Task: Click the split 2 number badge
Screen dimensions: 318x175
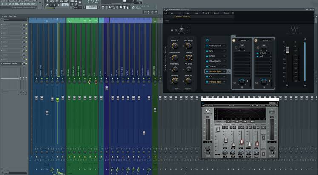Action: 256,40
